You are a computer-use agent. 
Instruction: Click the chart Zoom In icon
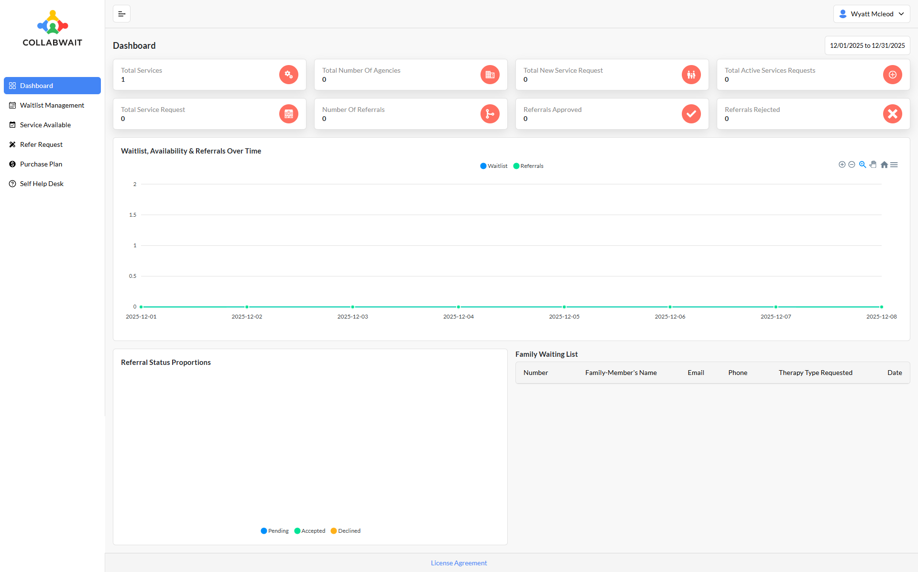point(842,165)
